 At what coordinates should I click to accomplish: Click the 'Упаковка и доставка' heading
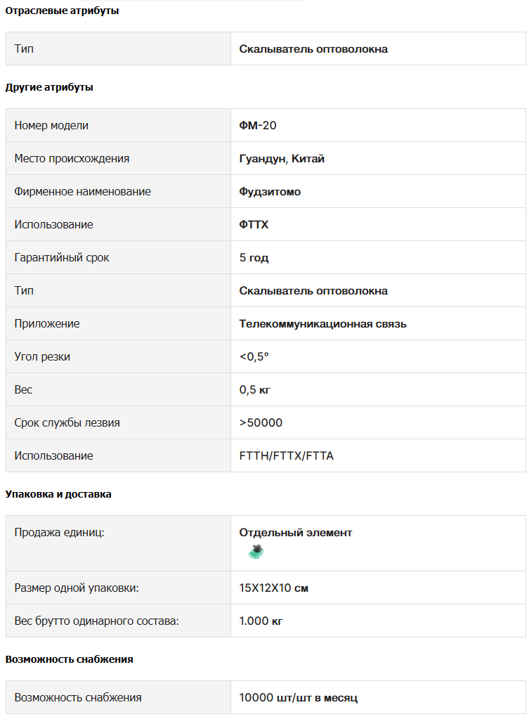tap(58, 494)
